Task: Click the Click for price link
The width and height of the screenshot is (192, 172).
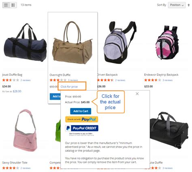Action: point(69,87)
